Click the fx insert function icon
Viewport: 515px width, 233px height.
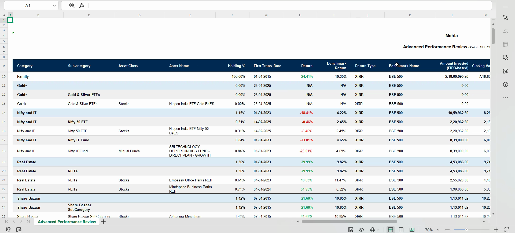point(82,5)
